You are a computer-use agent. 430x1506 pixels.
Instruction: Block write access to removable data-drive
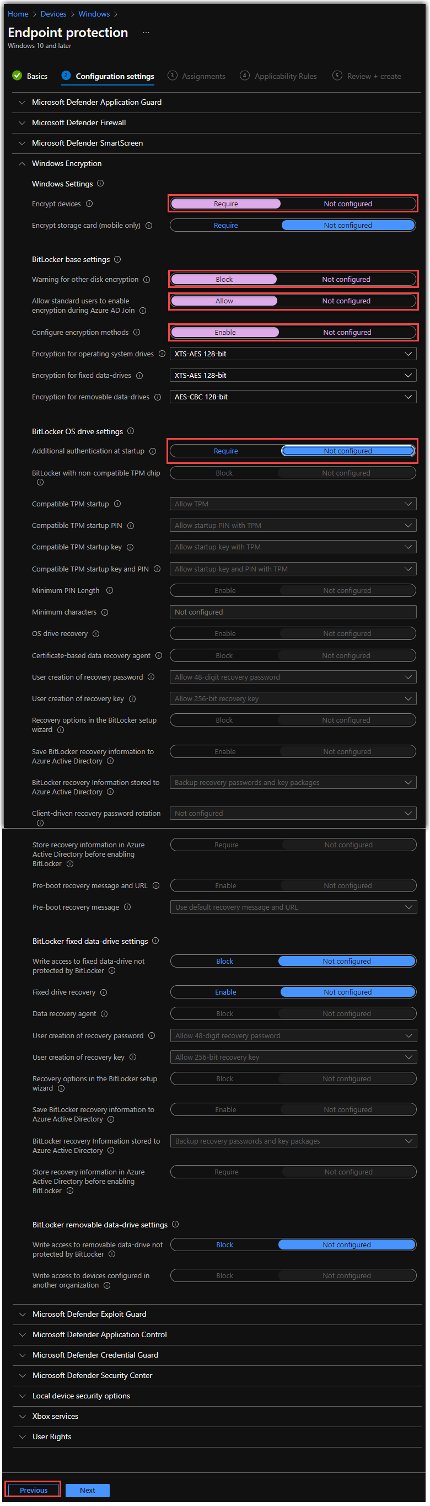(x=225, y=1245)
